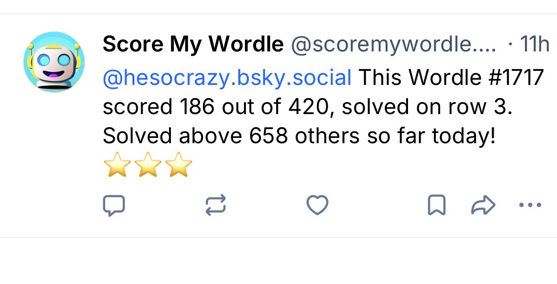The image size is (557, 284).
Task: Like the post with the heart icon
Action: pos(317,205)
